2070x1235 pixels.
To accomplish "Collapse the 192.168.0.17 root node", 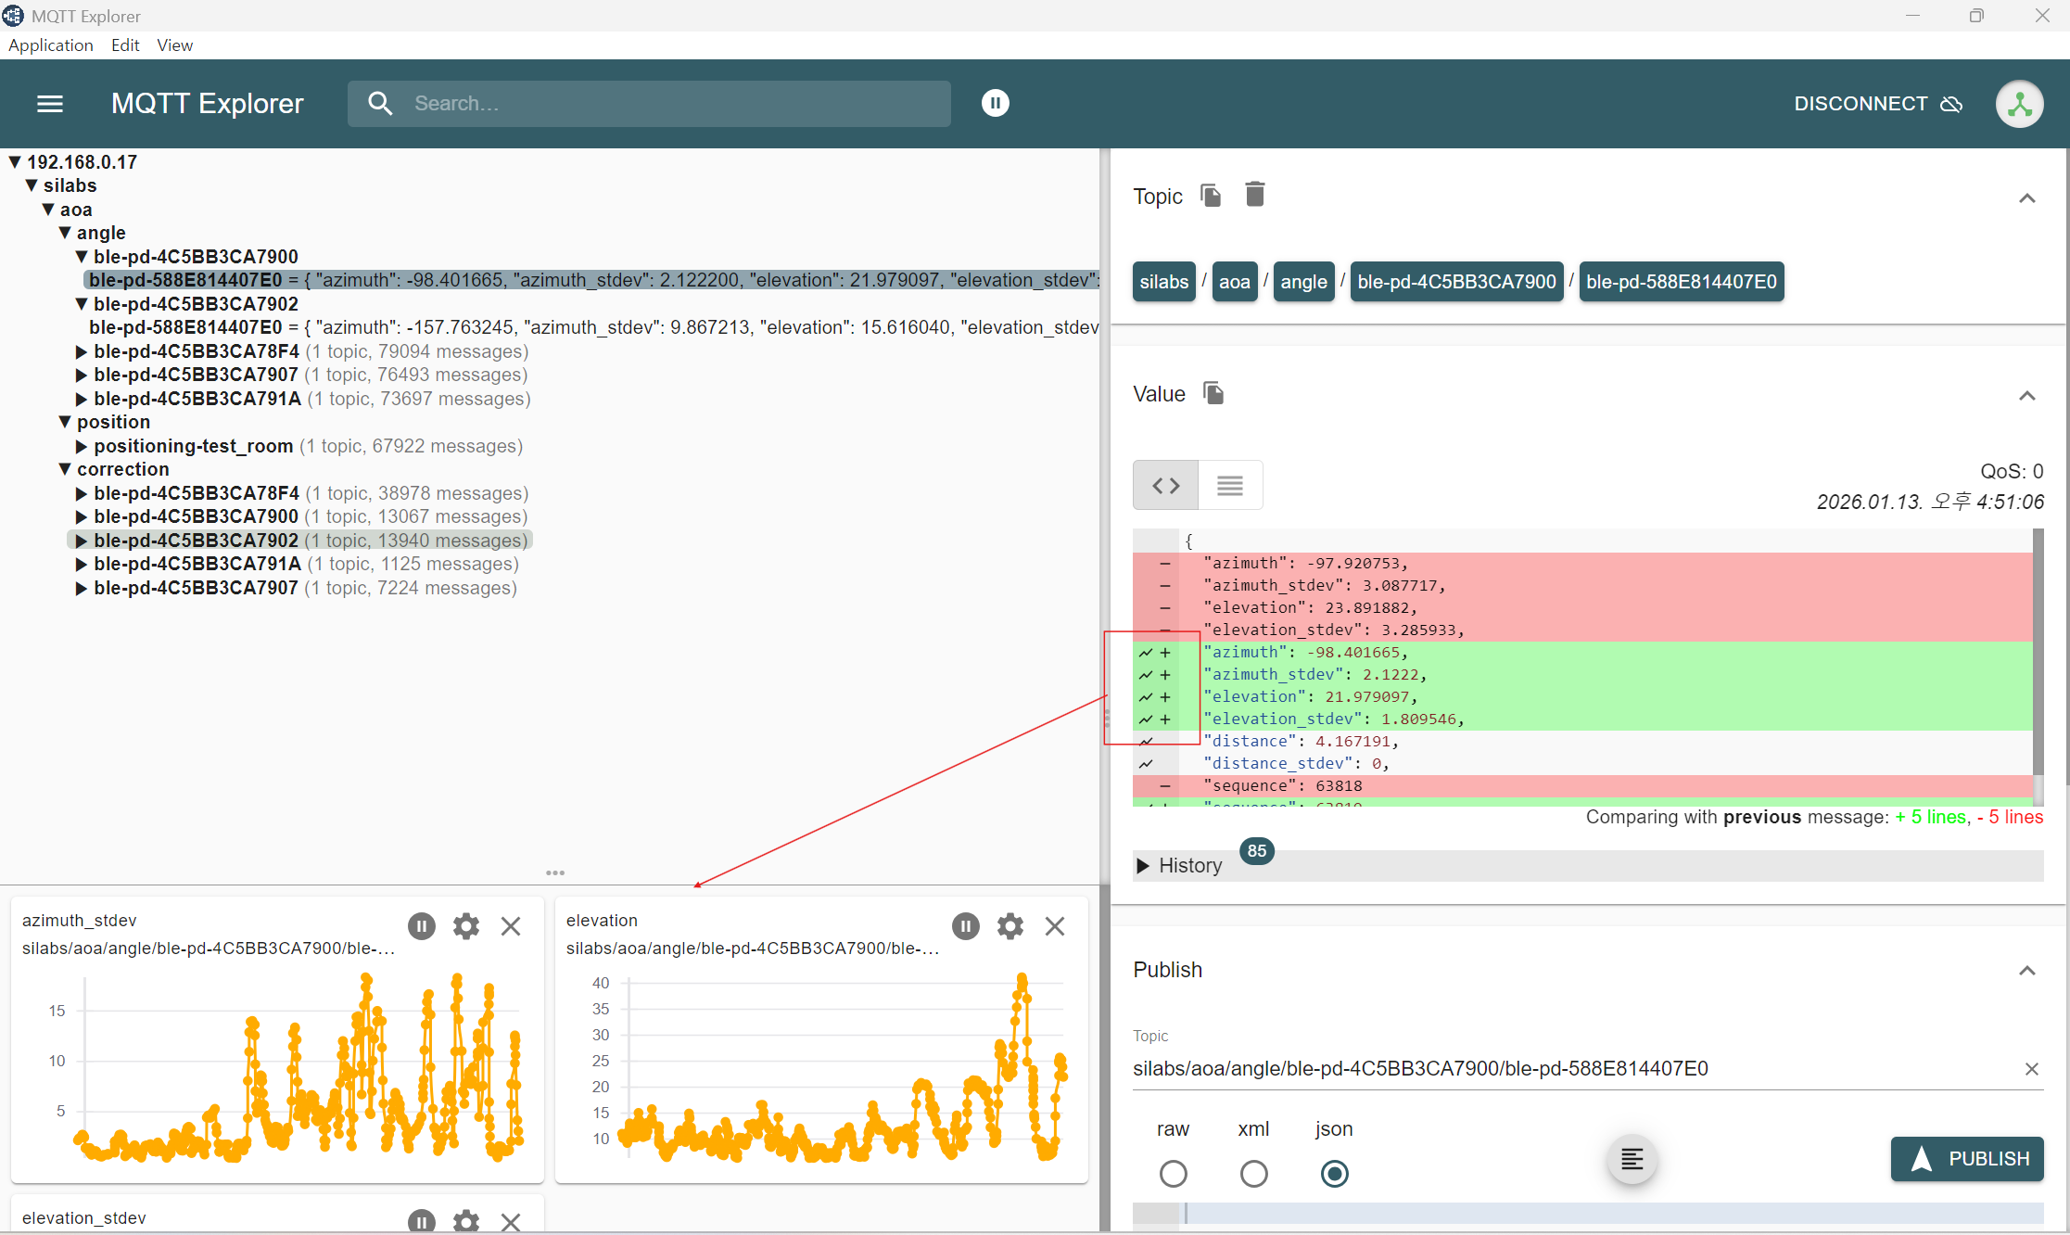I will click(x=15, y=162).
